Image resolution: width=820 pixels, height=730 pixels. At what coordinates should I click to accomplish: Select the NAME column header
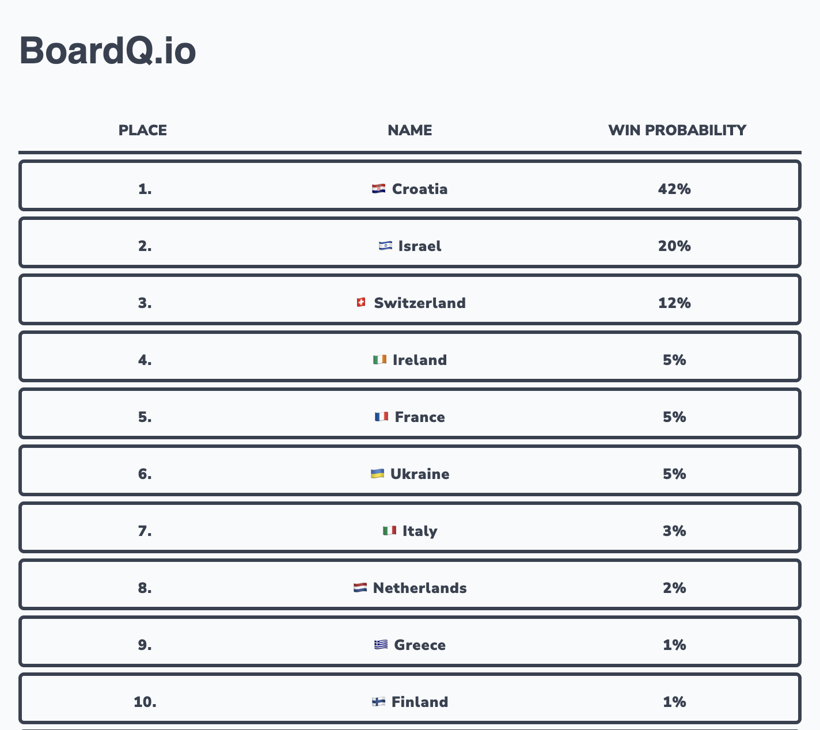coord(409,130)
